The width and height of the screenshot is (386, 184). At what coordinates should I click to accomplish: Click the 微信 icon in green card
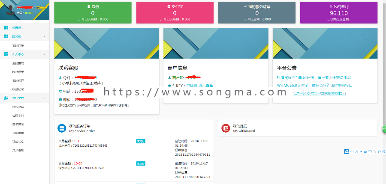(89, 7)
